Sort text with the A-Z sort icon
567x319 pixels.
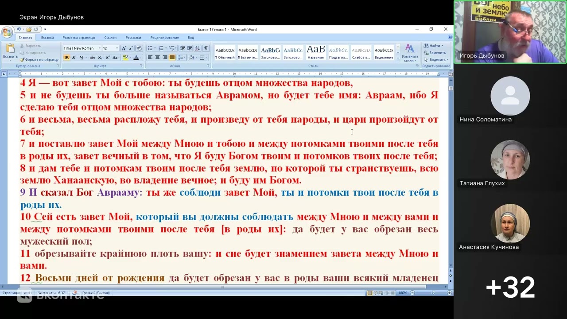coord(198,48)
